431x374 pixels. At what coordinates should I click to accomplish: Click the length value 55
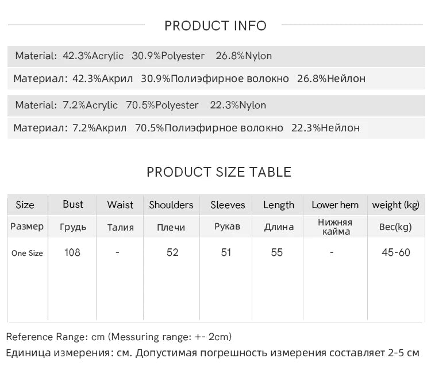click(x=277, y=252)
